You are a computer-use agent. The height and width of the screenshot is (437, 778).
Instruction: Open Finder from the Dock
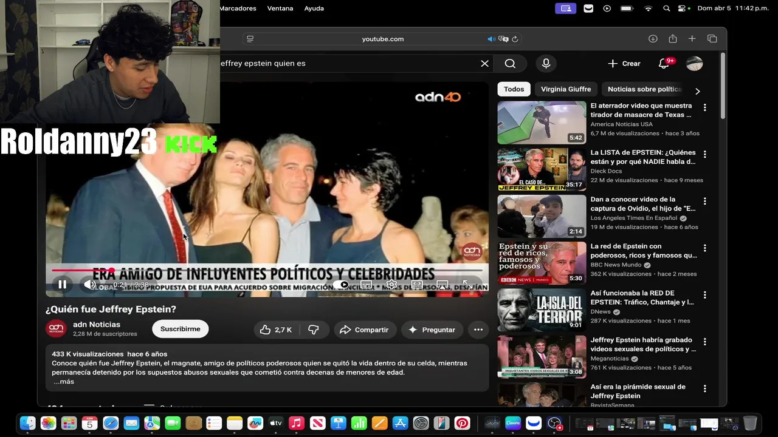pyautogui.click(x=27, y=423)
